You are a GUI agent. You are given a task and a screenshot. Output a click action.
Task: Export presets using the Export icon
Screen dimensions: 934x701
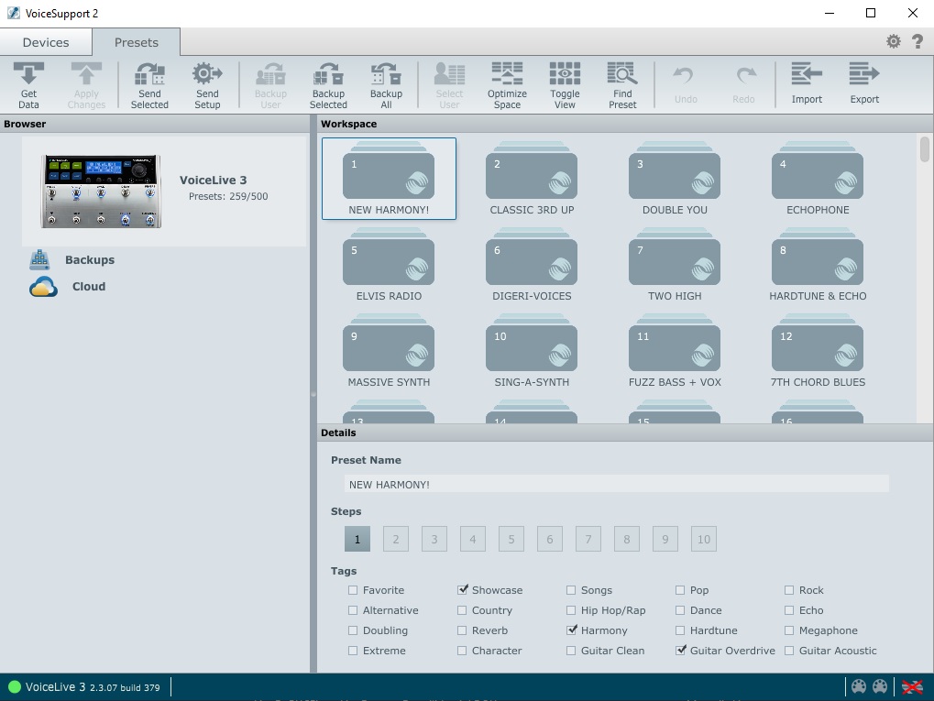coord(864,83)
